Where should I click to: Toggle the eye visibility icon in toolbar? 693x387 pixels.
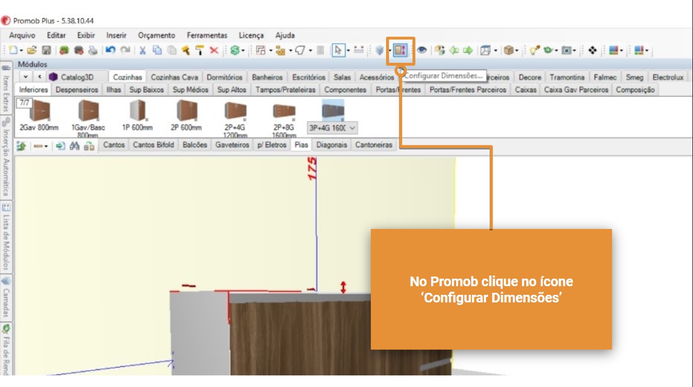(x=422, y=50)
